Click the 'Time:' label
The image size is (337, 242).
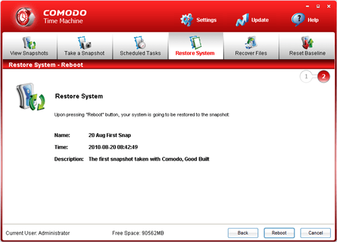pyautogui.click(x=61, y=147)
